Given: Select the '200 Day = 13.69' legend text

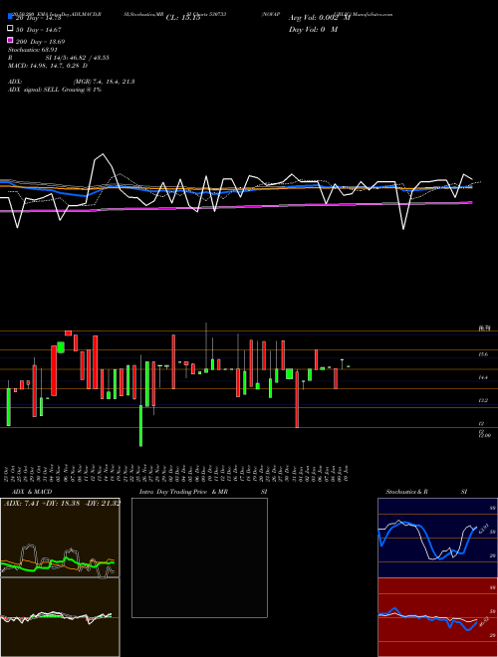Looking at the screenshot, I should click(x=40, y=42).
